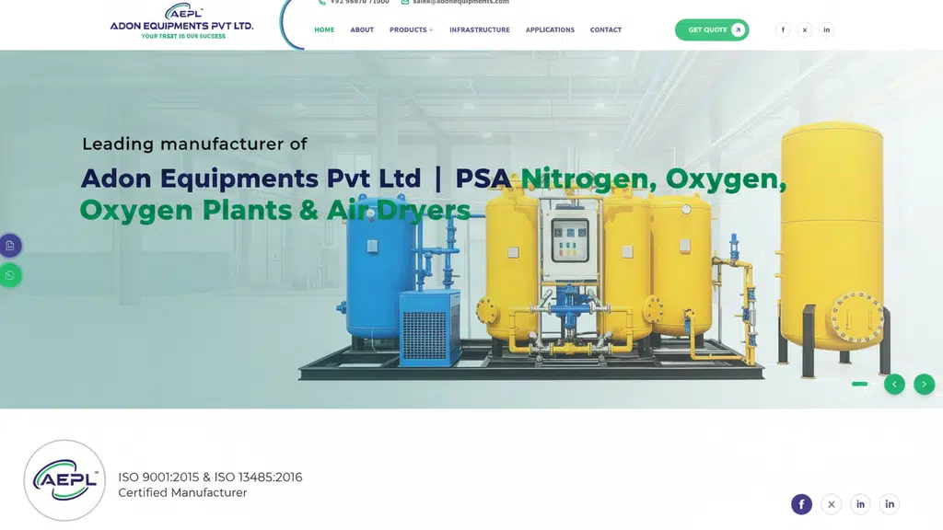Select APPLICATIONS in the navigation bar
Screen dimensions: 943x530
(550, 30)
